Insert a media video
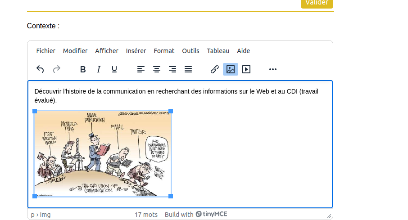The height and width of the screenshot is (220, 408). pos(246,69)
